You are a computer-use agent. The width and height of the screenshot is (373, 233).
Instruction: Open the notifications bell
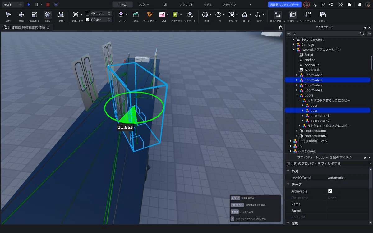(x=360, y=5)
